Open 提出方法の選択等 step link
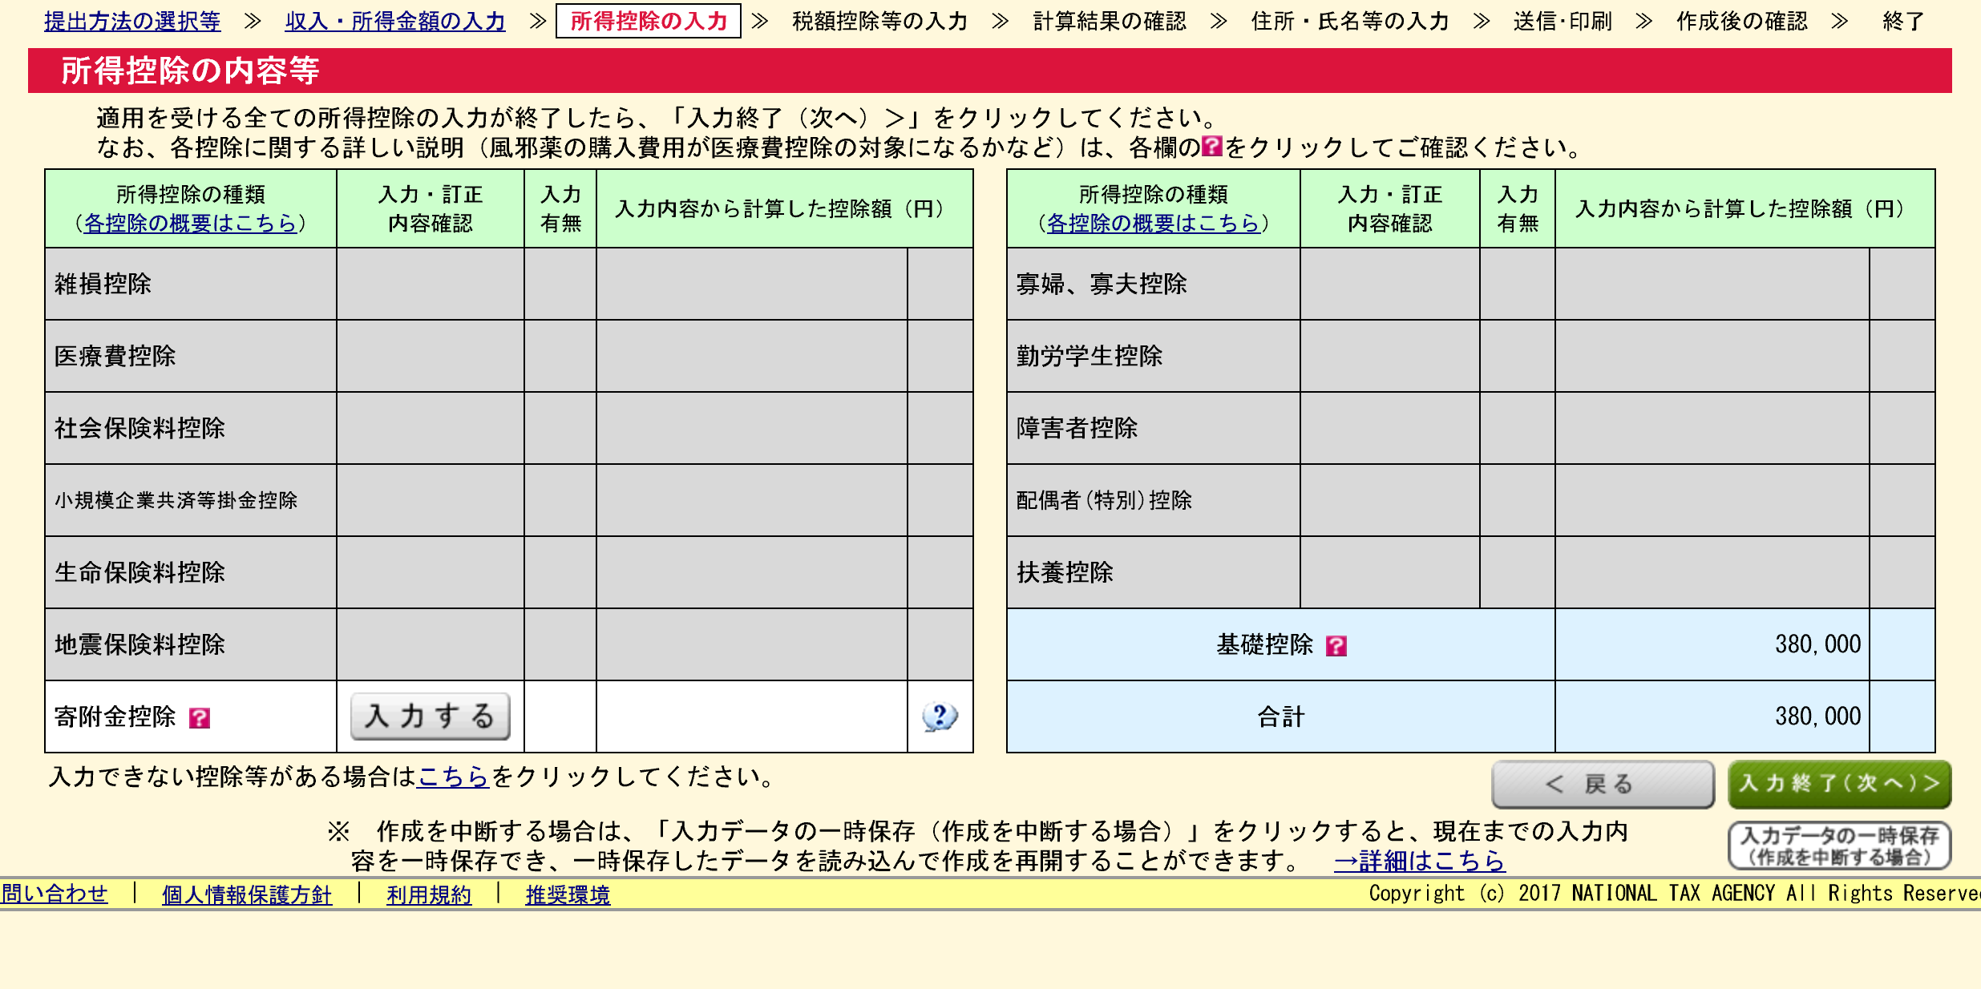Viewport: 1981px width, 989px height. 132,21
